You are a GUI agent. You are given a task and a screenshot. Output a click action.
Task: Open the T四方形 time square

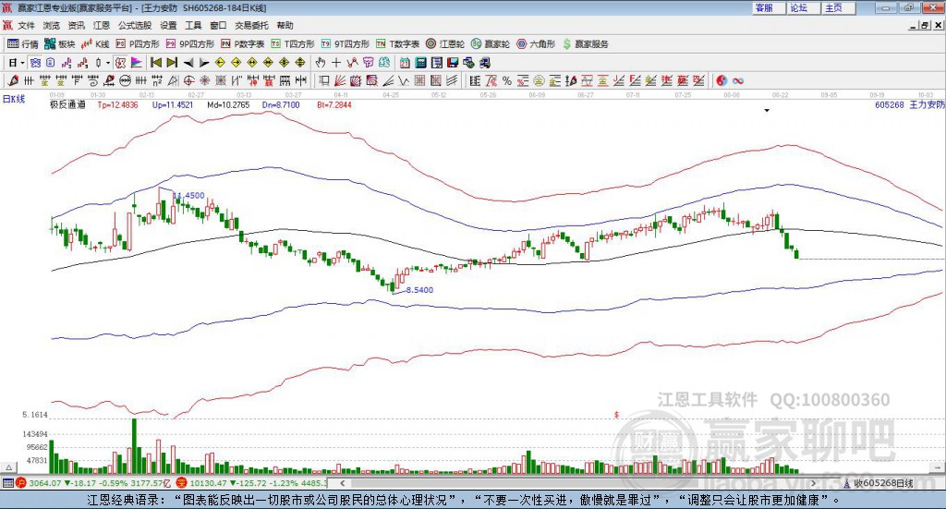(x=293, y=44)
